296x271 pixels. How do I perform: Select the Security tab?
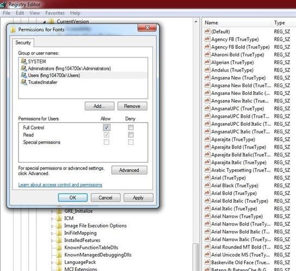pos(23,43)
